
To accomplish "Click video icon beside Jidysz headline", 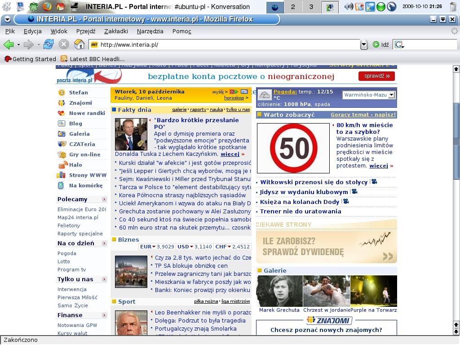I will coord(354,191).
